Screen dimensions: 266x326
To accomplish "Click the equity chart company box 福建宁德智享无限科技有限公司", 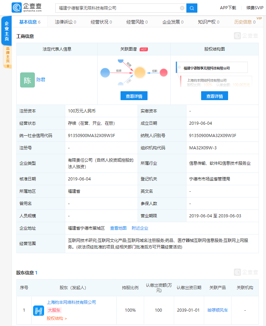I will point(212,68).
